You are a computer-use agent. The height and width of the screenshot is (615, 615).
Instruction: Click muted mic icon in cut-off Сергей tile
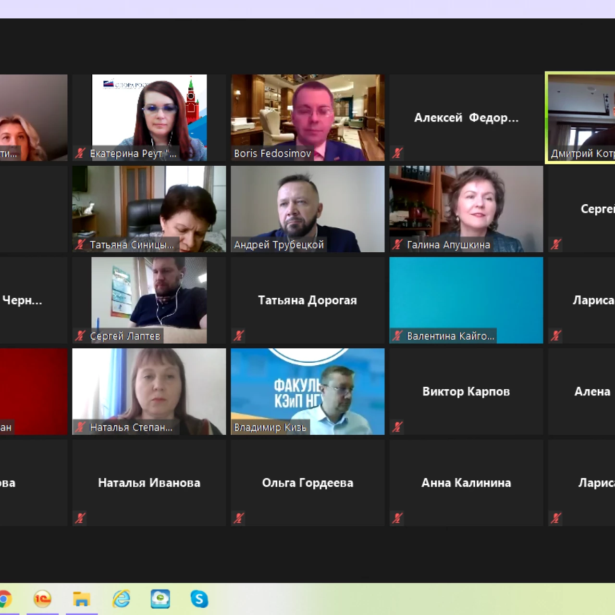pos(556,245)
